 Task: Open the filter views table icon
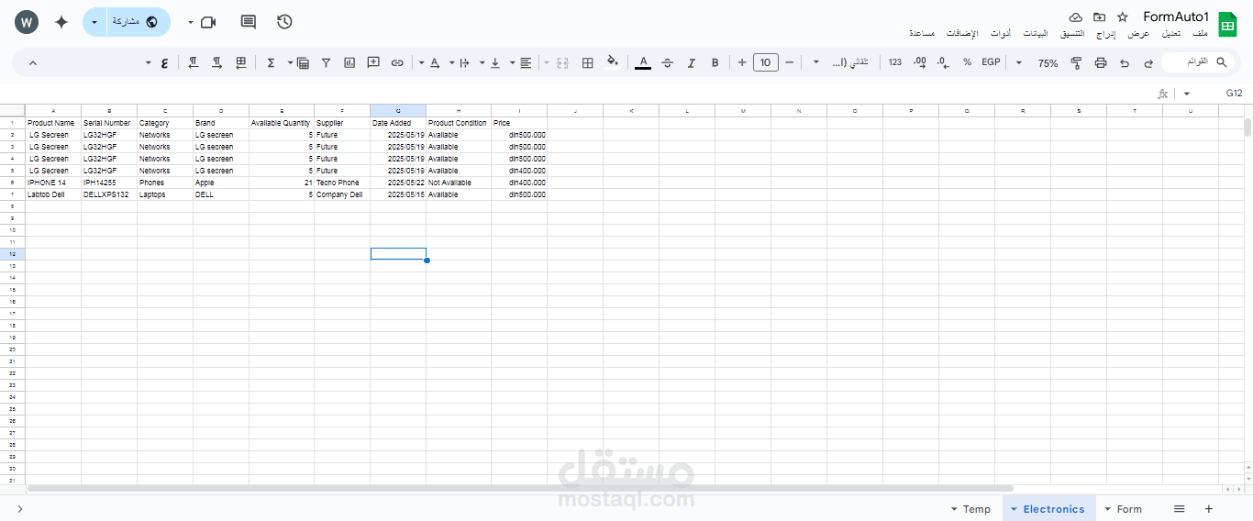point(303,62)
